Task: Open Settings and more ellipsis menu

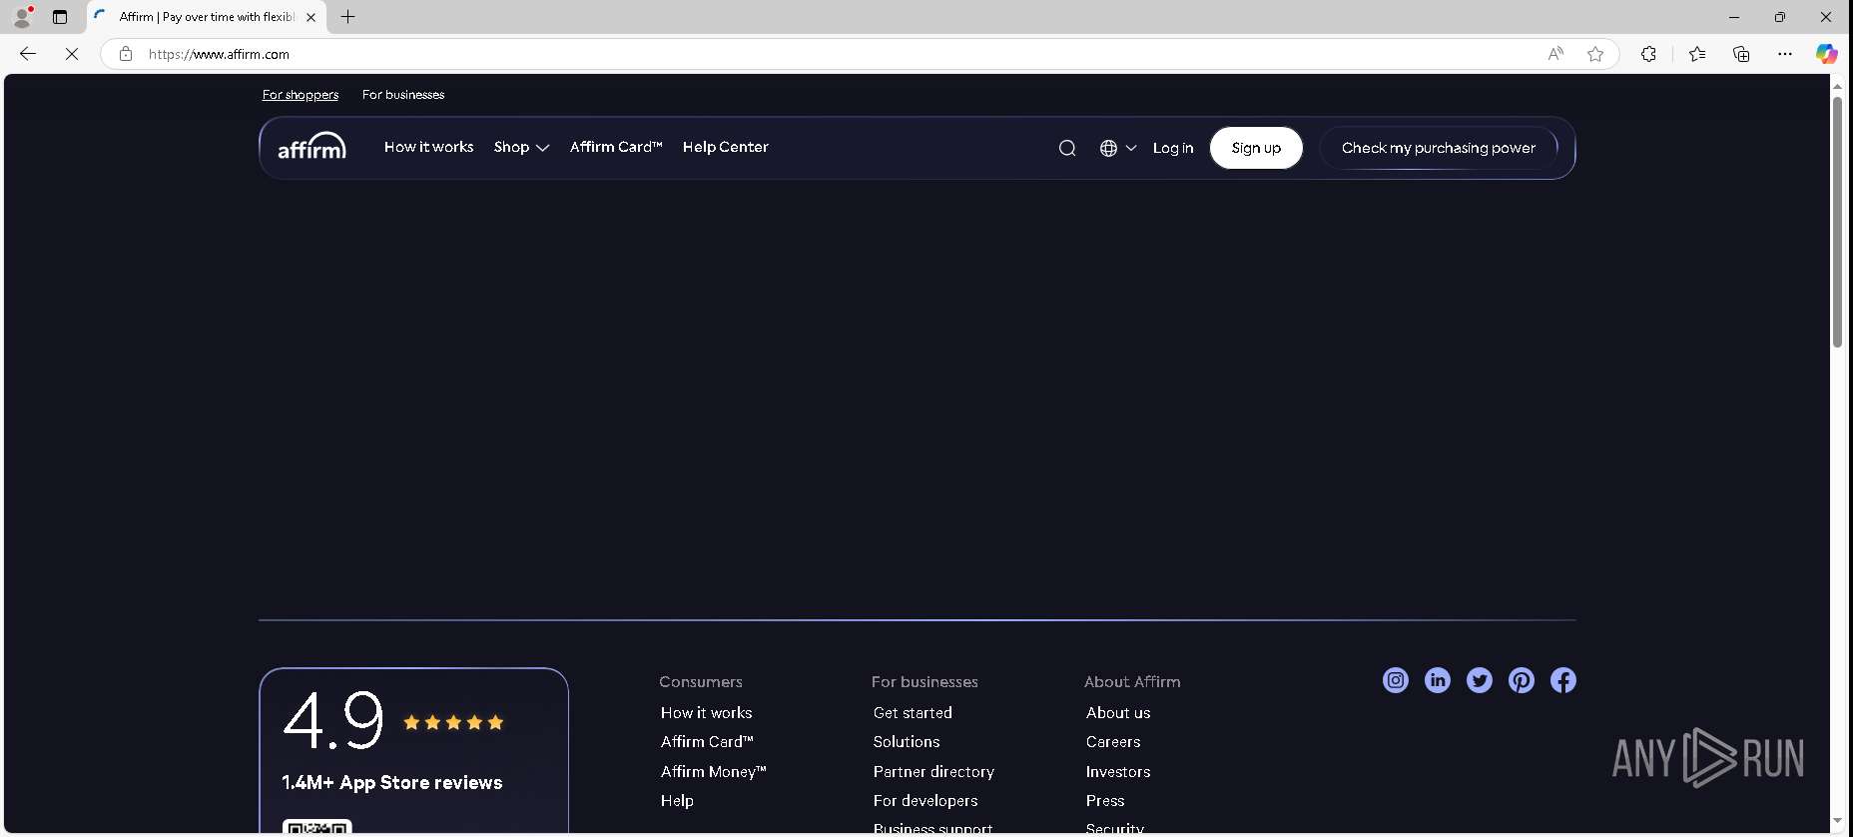Action: pyautogui.click(x=1785, y=54)
